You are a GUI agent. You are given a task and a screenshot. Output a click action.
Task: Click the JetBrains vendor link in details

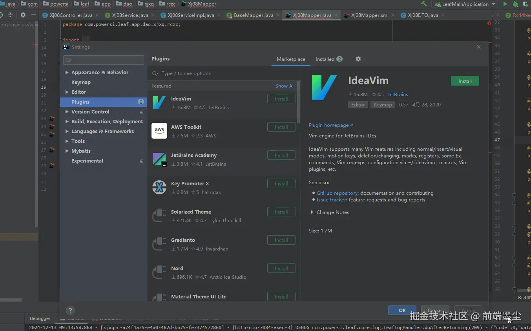pos(398,95)
